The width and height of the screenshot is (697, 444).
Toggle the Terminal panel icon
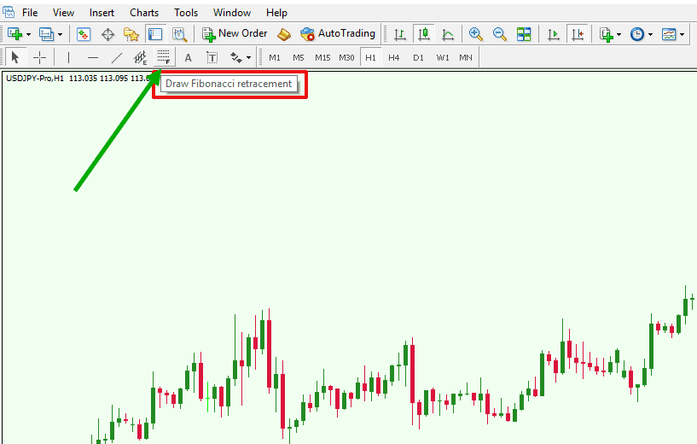click(155, 34)
